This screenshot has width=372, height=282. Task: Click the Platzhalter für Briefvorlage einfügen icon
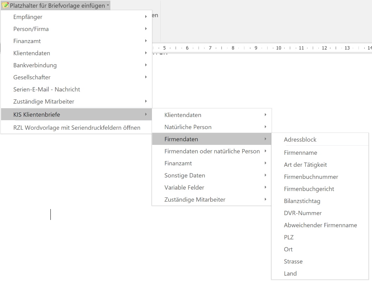(x=5, y=5)
